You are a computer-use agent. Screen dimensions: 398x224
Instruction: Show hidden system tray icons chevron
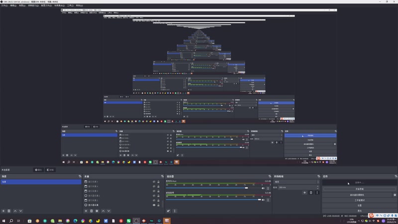[359, 221]
